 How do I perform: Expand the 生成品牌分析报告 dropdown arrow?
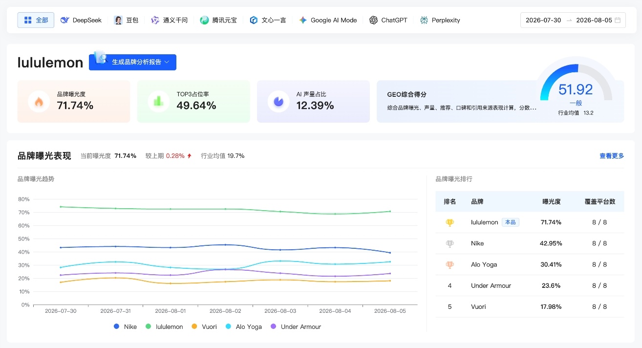tap(167, 62)
